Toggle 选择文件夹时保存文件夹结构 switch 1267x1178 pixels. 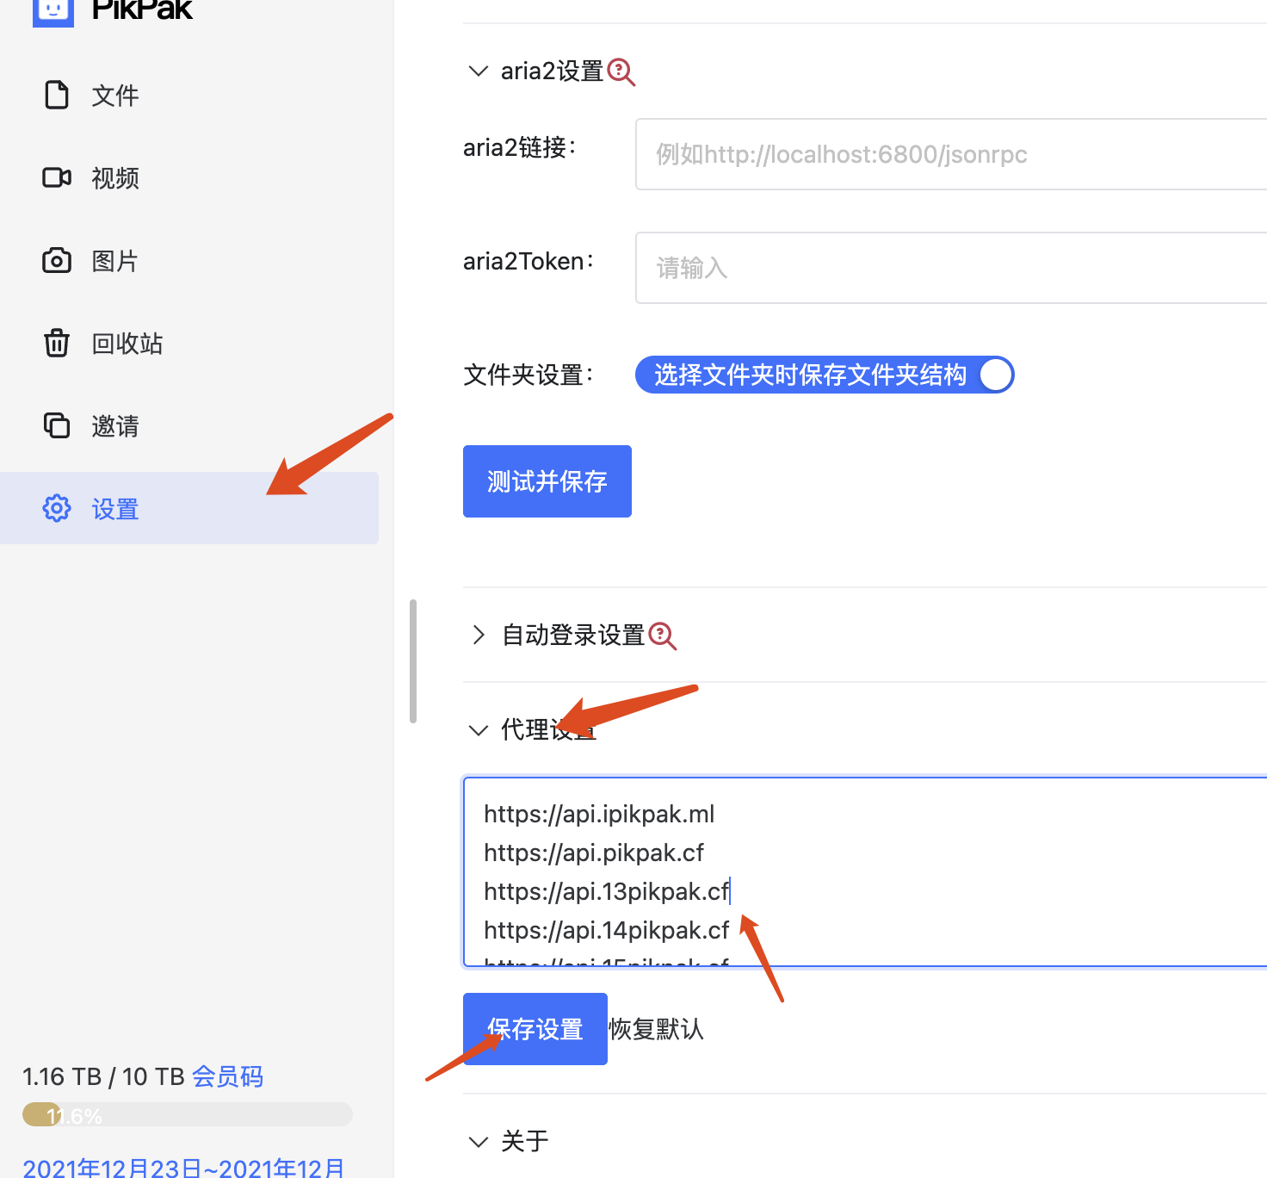pyautogui.click(x=825, y=375)
